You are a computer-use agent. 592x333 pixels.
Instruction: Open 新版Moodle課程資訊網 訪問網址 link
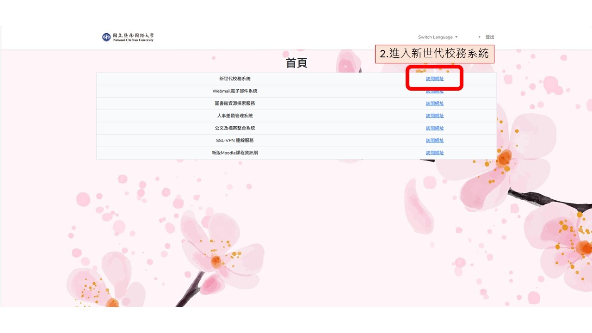[x=434, y=152]
